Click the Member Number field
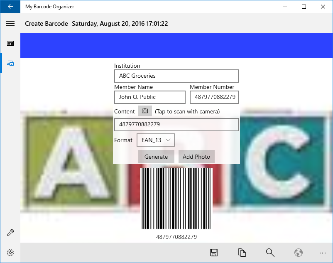The height and width of the screenshot is (263, 333). point(214,97)
